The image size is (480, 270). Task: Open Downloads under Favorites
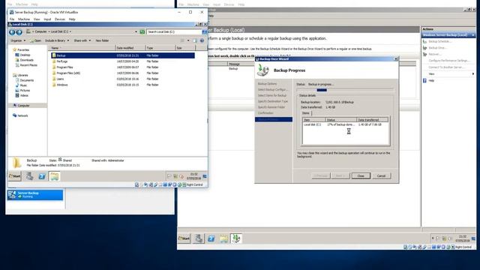(x=27, y=60)
